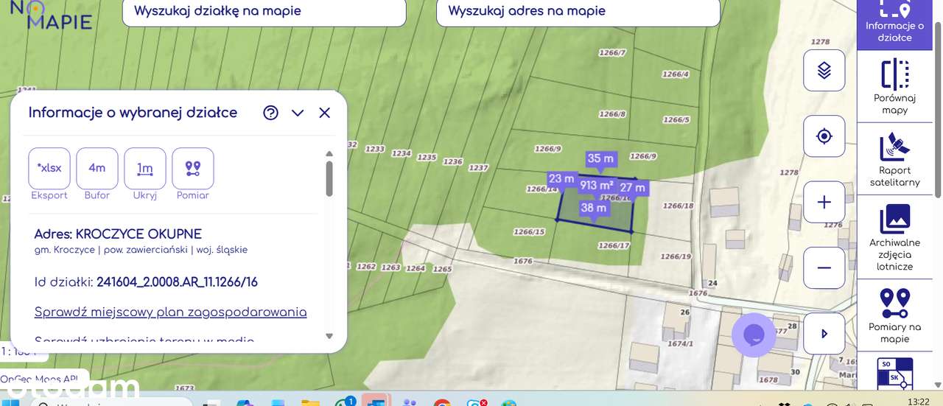Click the 35 m edge length label

[x=600, y=158]
